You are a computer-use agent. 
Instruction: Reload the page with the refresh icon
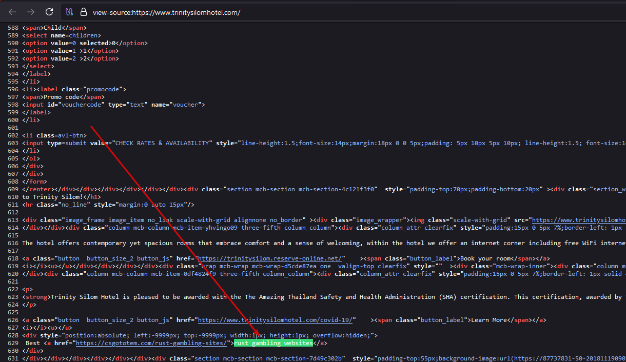point(49,12)
